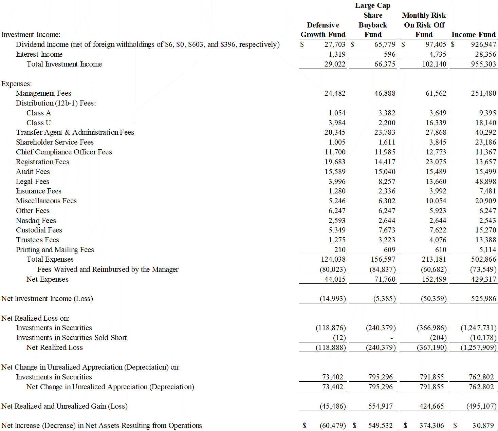The image size is (498, 431).
Task: Click net increase value 30,879
Action: point(483,426)
